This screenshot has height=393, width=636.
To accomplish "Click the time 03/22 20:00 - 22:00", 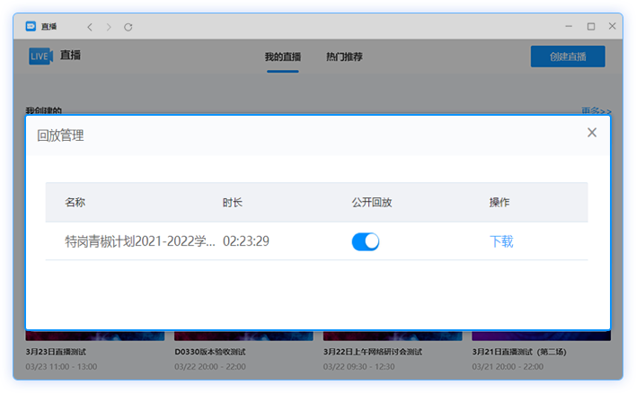I will click(210, 367).
